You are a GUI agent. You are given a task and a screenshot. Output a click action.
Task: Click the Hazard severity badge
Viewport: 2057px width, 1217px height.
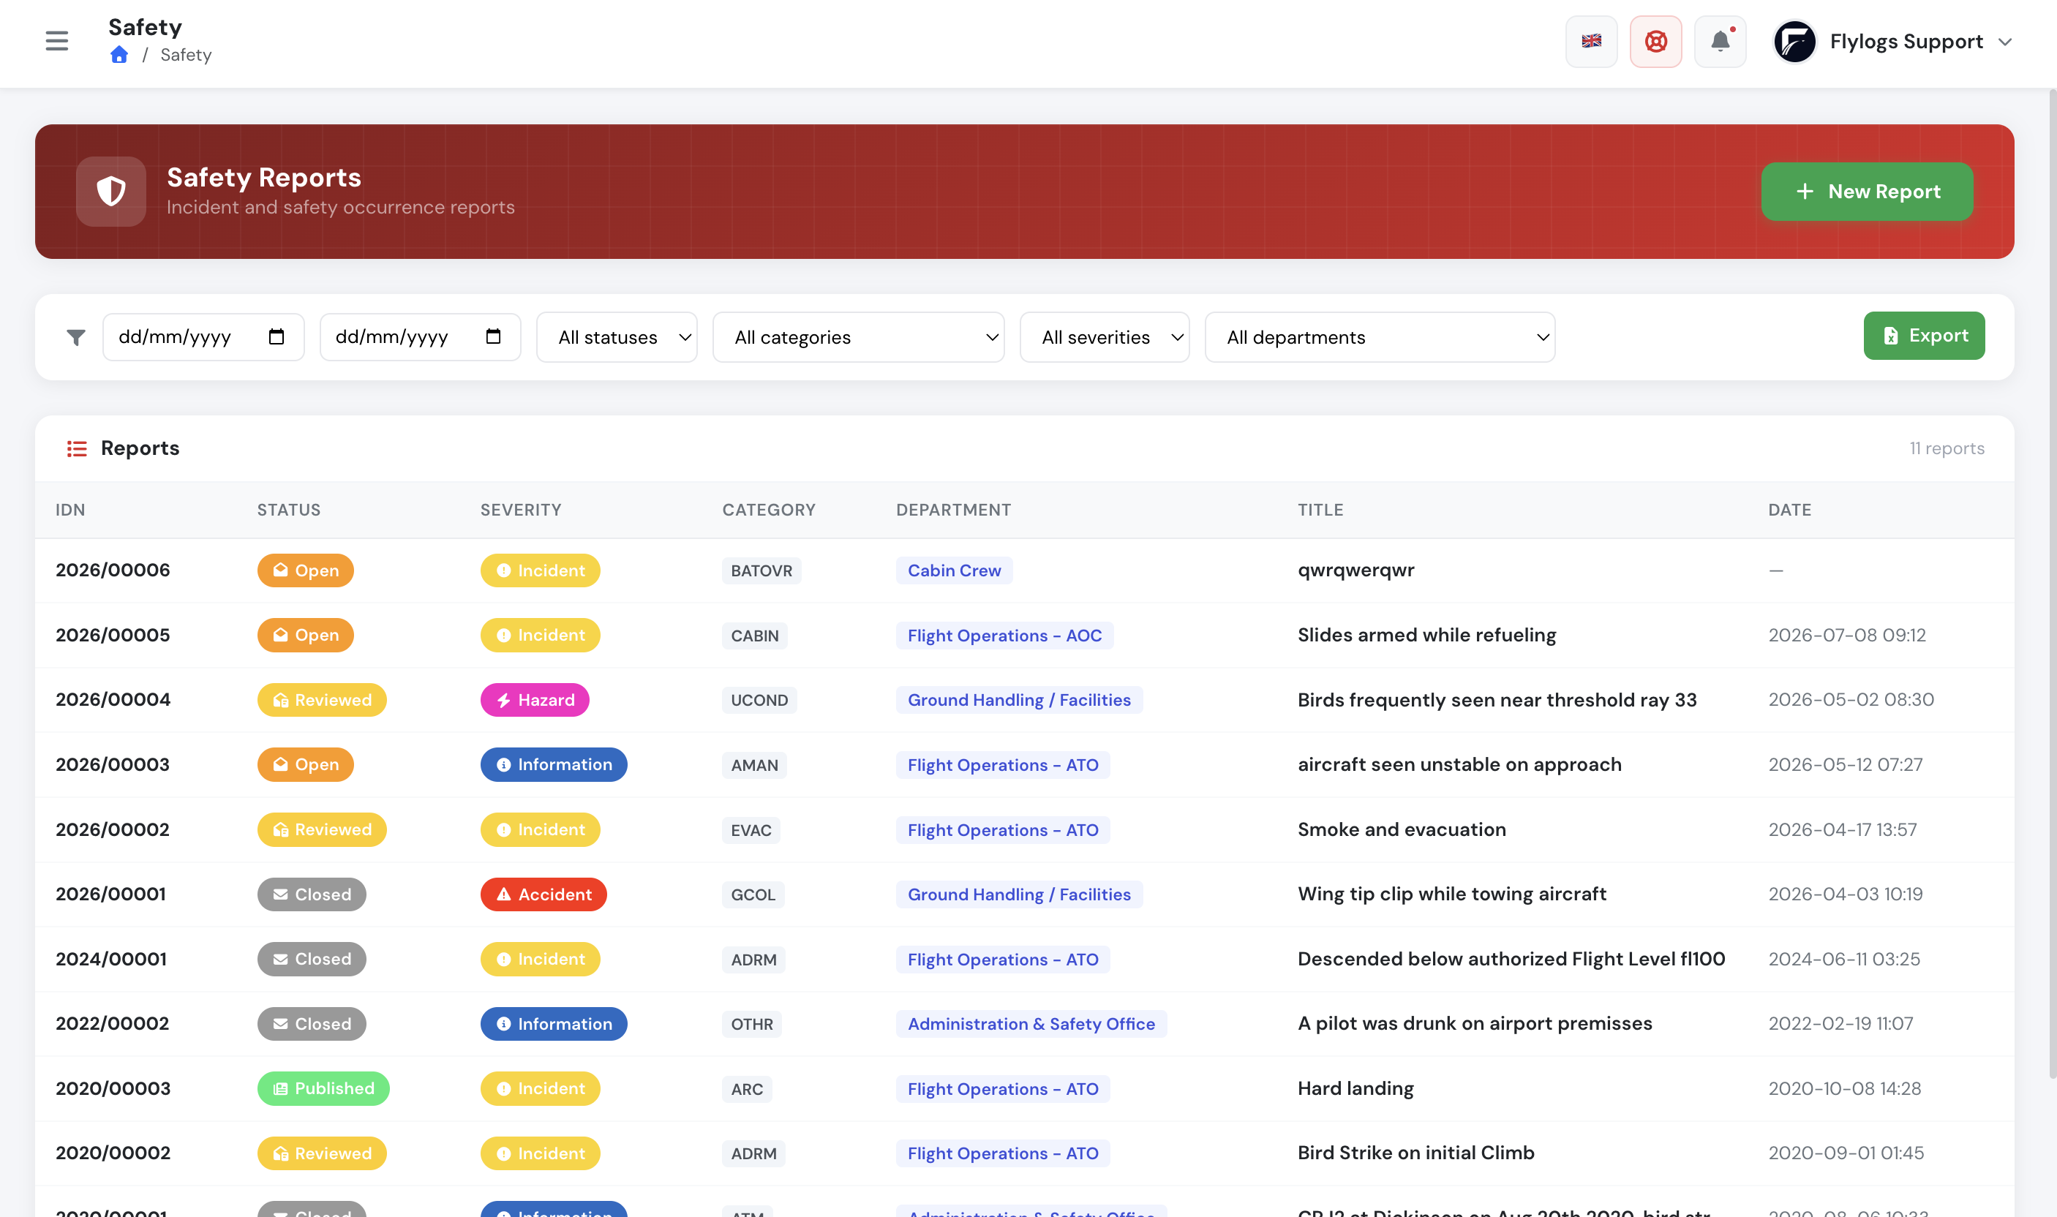pos(535,699)
